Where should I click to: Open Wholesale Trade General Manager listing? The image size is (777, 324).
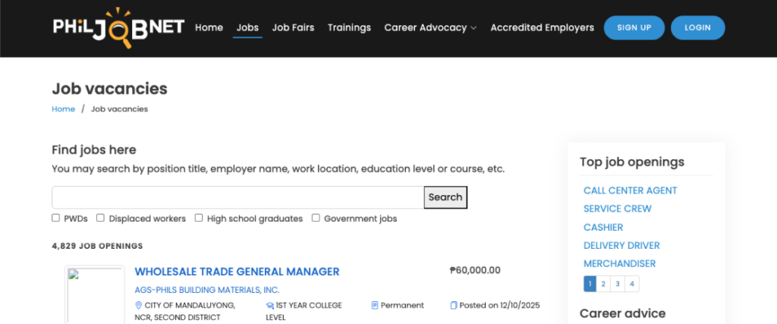click(237, 272)
